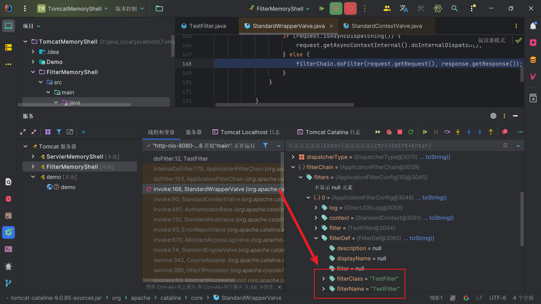Screen dimensions: 541x304
Task: Click the thread filter funnel icon
Action: [x=265, y=145]
